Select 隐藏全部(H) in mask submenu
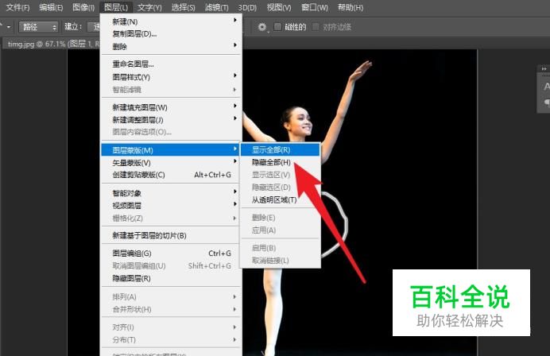 pos(280,162)
